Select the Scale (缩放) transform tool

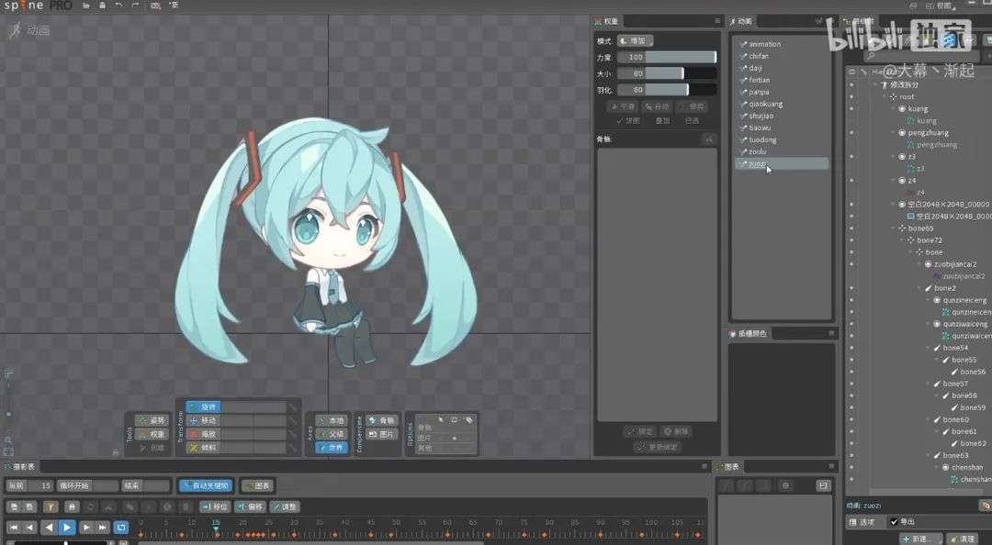(203, 434)
